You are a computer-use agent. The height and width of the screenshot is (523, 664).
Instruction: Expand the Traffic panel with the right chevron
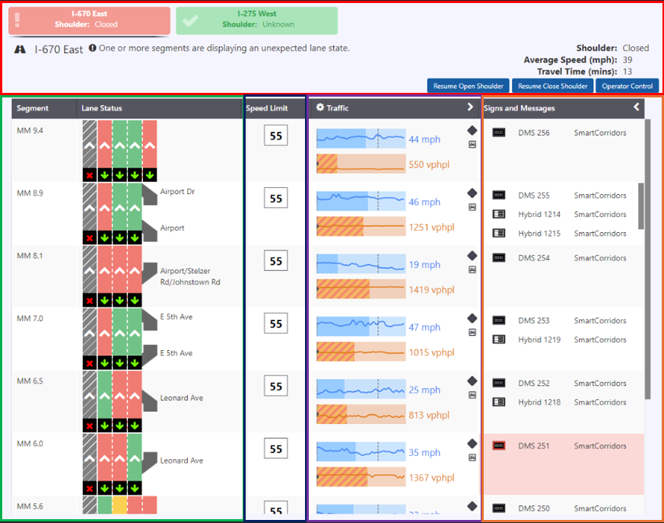coord(470,107)
